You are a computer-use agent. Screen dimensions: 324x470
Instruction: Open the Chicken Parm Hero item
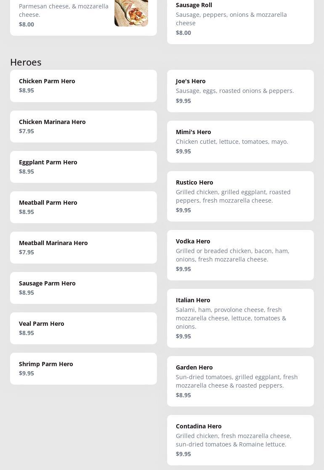[83, 86]
